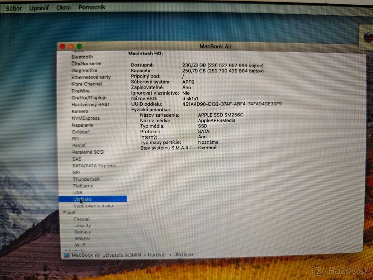This screenshot has width=373, height=280.
Task: Select Thunderbolt in the sidebar
Action: tap(86, 179)
